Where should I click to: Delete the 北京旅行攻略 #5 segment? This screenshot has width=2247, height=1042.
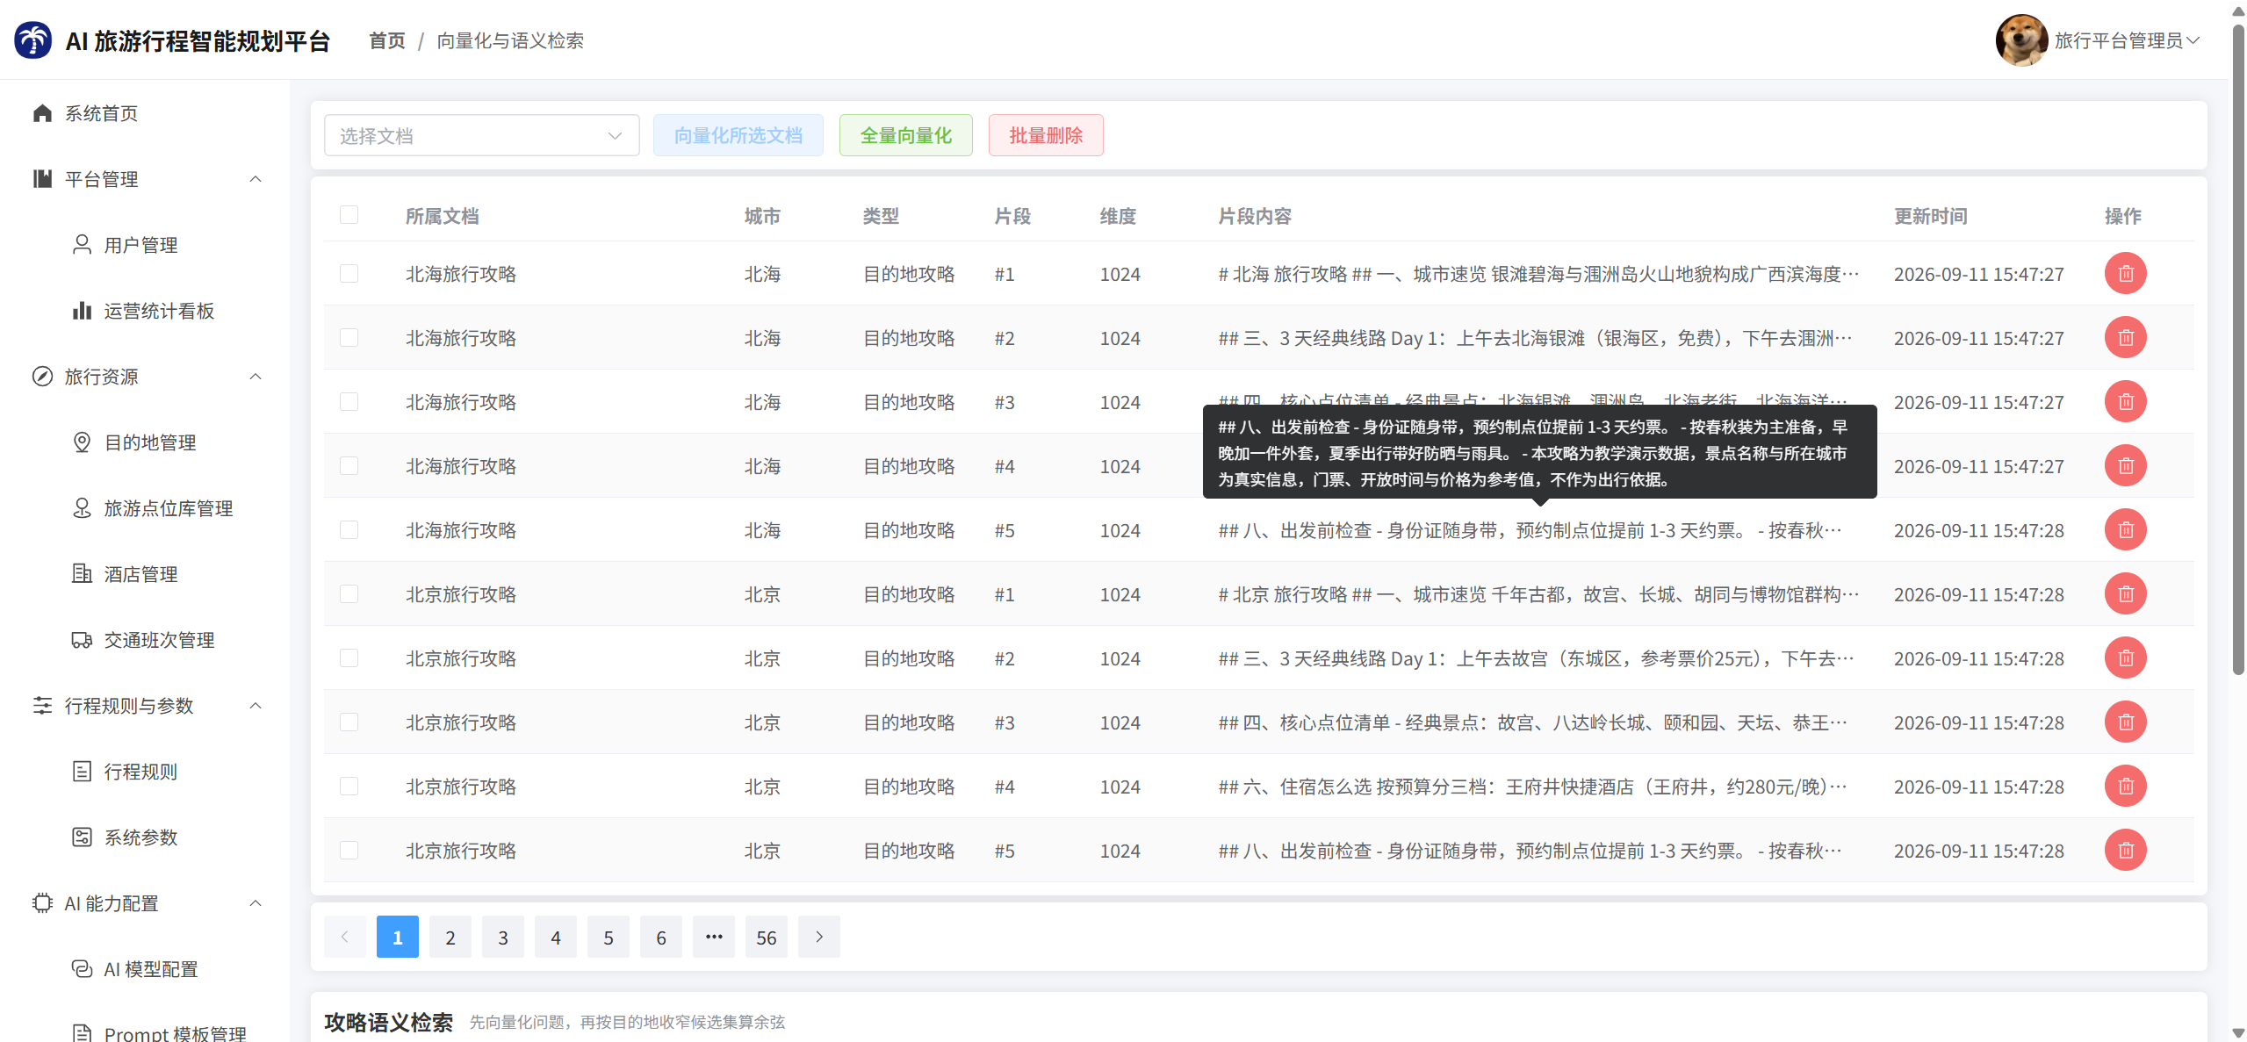tap(2125, 850)
